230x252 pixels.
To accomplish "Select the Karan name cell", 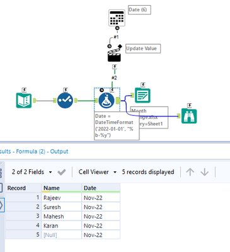I will (x=62, y=226).
